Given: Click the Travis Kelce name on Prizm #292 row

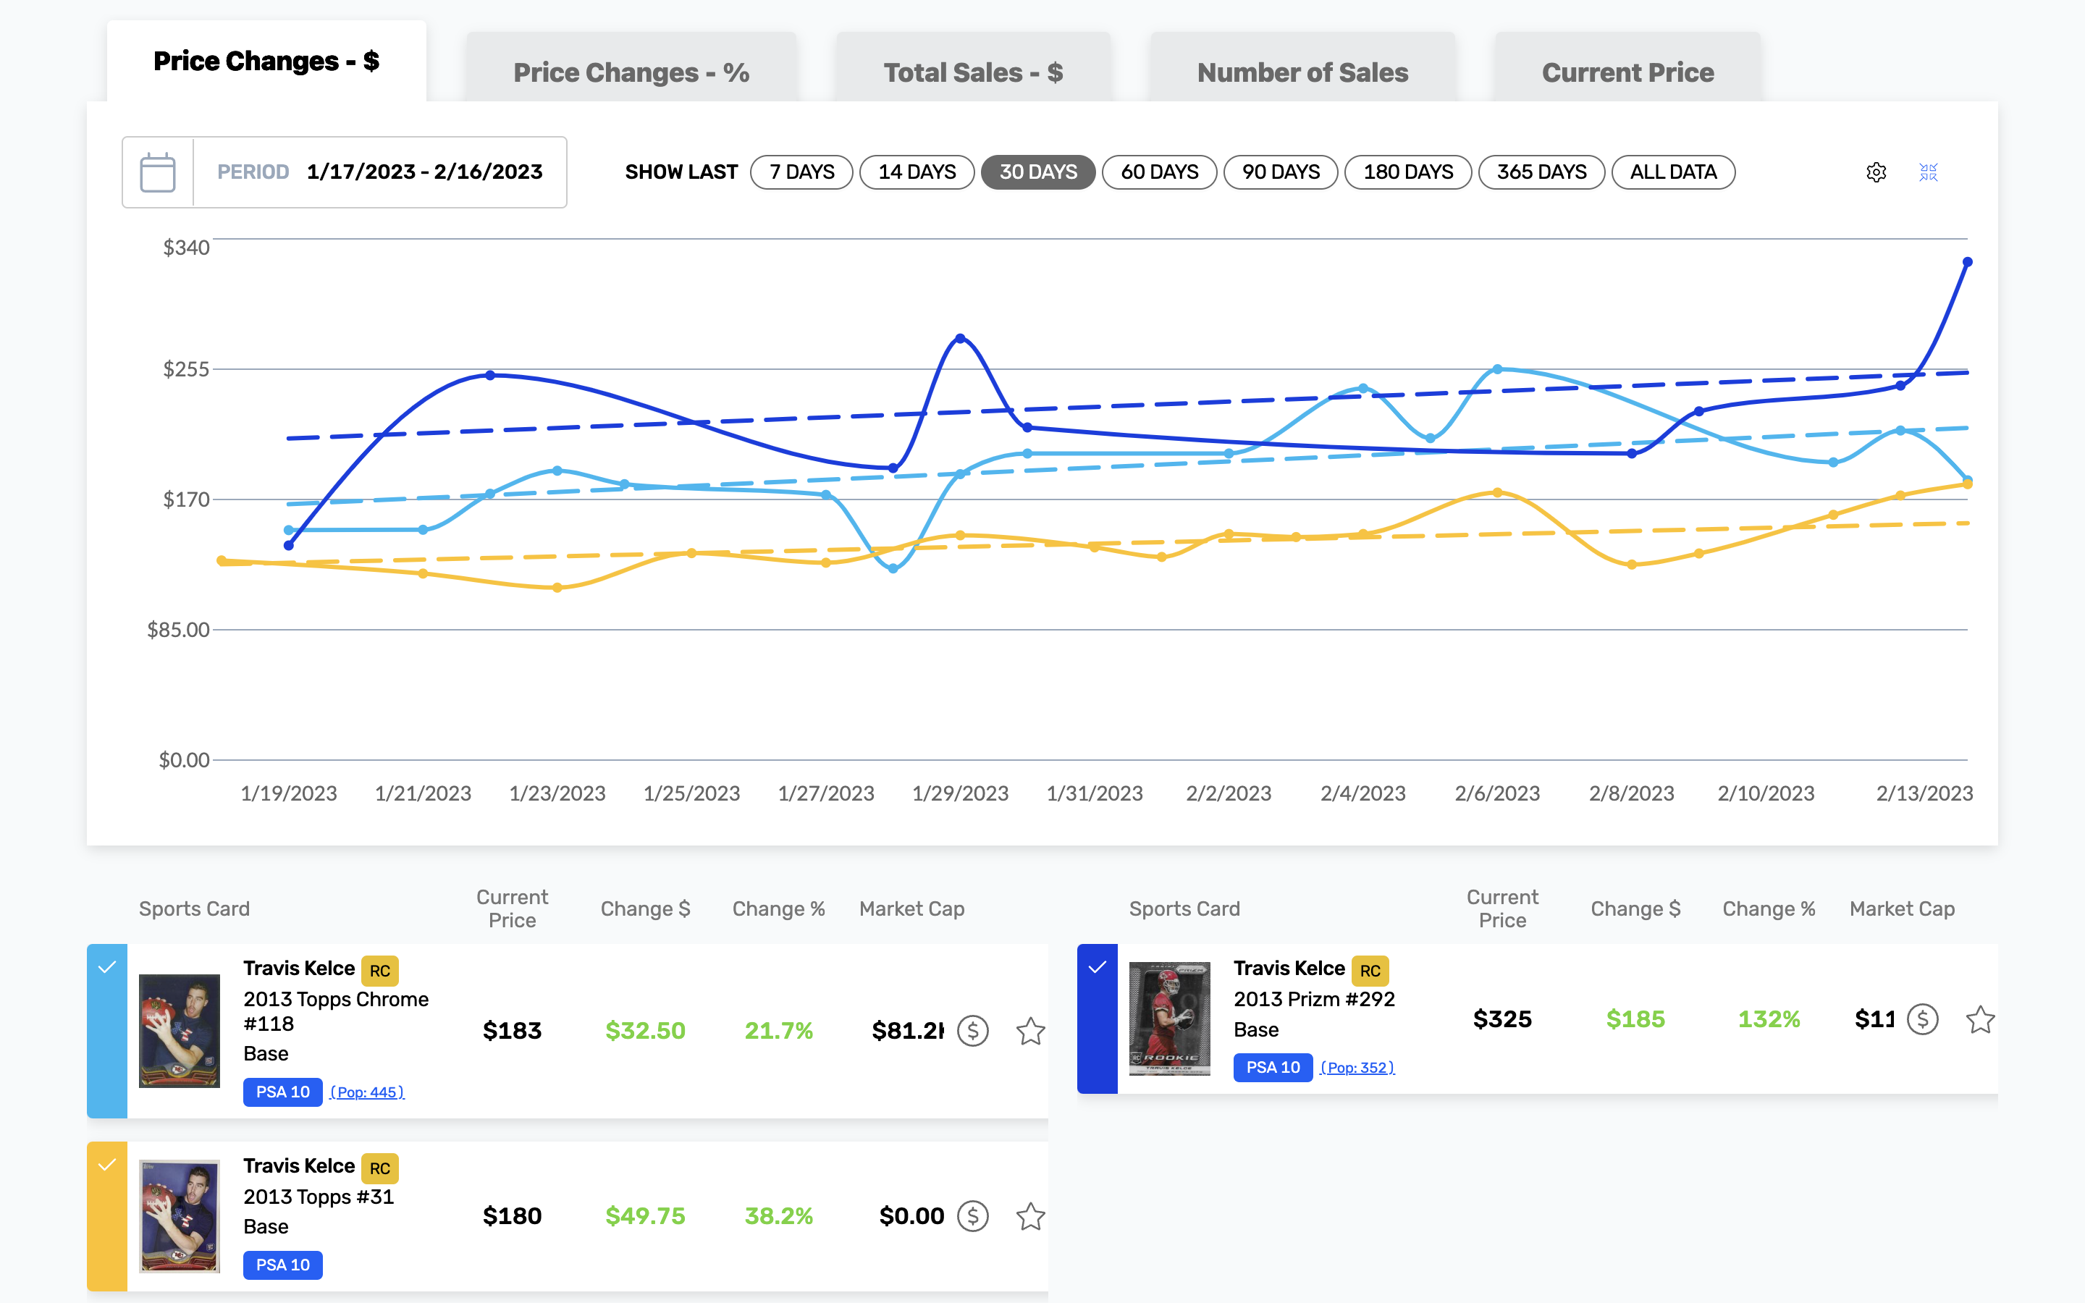Looking at the screenshot, I should click(x=1289, y=969).
